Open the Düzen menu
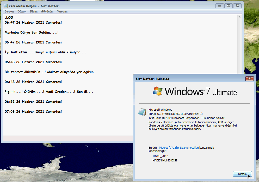Image resolution: width=259 pixels, height=182 pixels. click(x=22, y=11)
